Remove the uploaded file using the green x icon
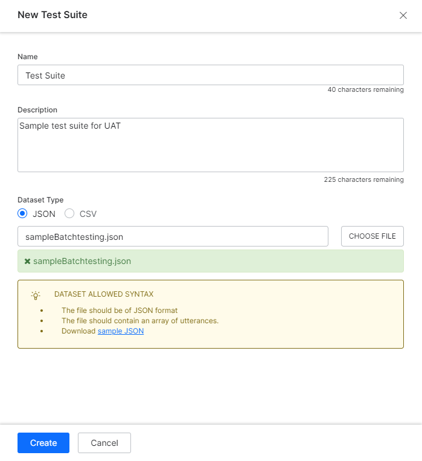The width and height of the screenshot is (422, 461). click(x=27, y=262)
